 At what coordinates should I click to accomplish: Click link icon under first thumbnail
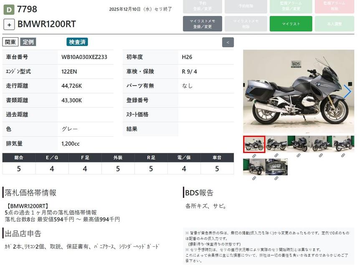point(254,156)
